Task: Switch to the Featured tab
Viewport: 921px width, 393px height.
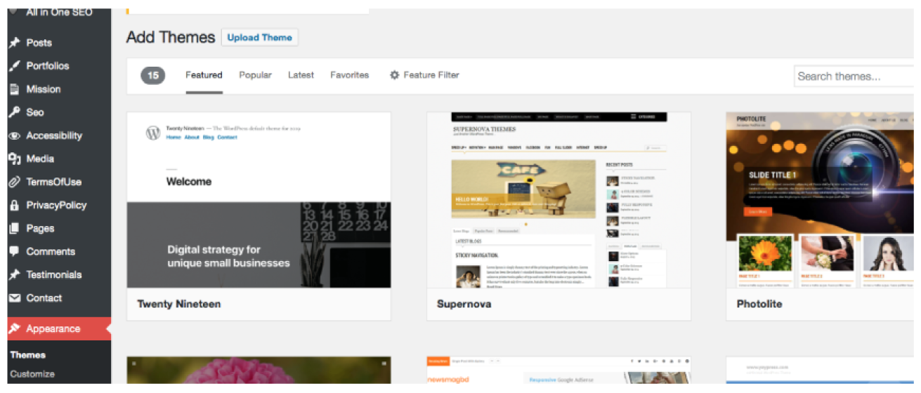Action: (x=204, y=75)
